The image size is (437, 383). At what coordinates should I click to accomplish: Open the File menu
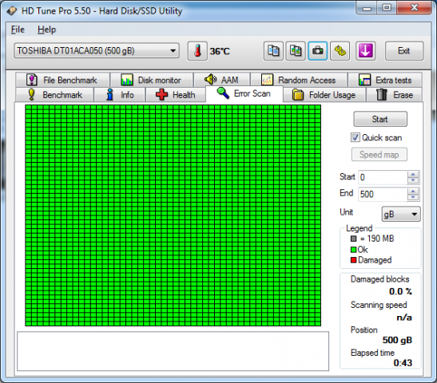18,30
